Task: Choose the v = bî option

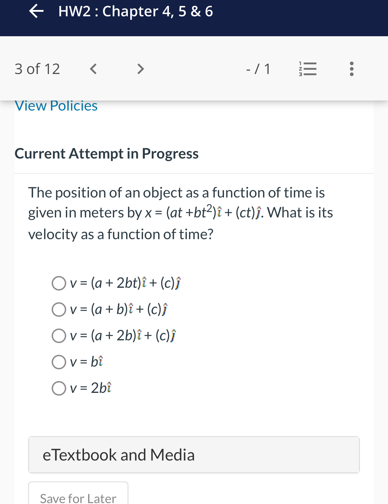Action: (x=59, y=362)
